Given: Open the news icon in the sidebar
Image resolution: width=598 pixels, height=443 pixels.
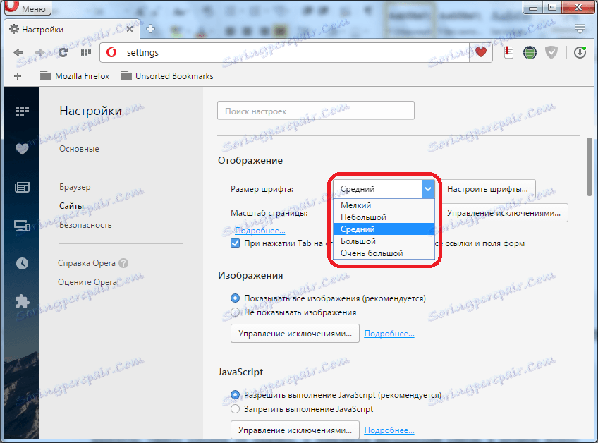Looking at the screenshot, I should tap(22, 187).
